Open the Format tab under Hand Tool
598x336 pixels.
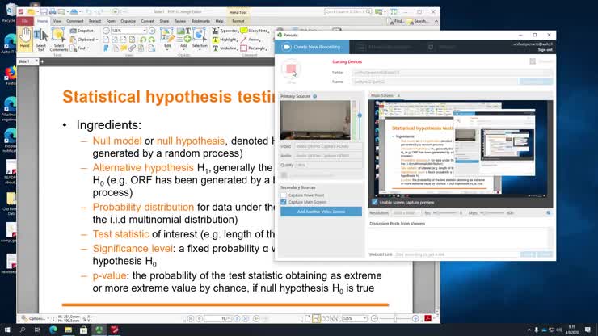[x=238, y=21]
